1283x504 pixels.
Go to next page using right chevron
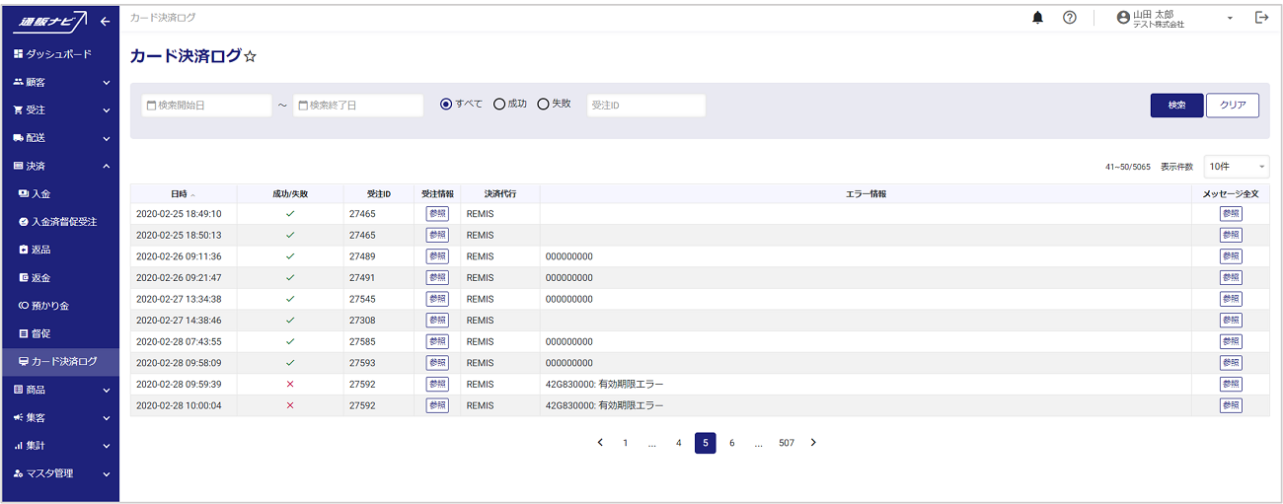[x=813, y=443]
